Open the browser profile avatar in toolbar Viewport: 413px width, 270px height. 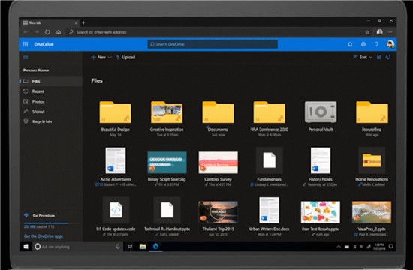[x=379, y=31]
